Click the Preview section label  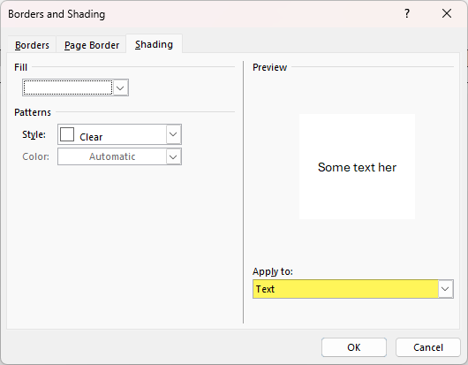(x=270, y=67)
